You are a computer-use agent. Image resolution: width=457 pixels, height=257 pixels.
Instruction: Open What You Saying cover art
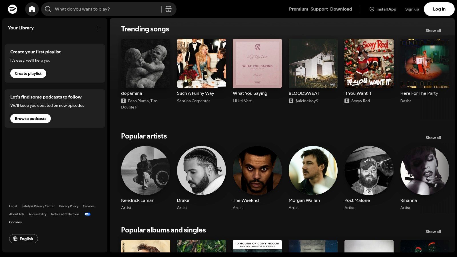click(x=257, y=63)
